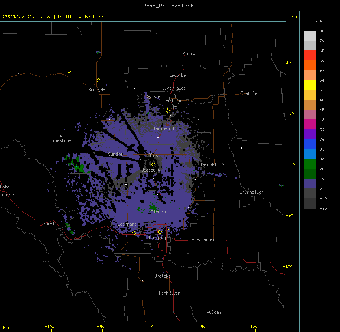
Task: Click the ThreeHills label
Action: pyautogui.click(x=212, y=165)
